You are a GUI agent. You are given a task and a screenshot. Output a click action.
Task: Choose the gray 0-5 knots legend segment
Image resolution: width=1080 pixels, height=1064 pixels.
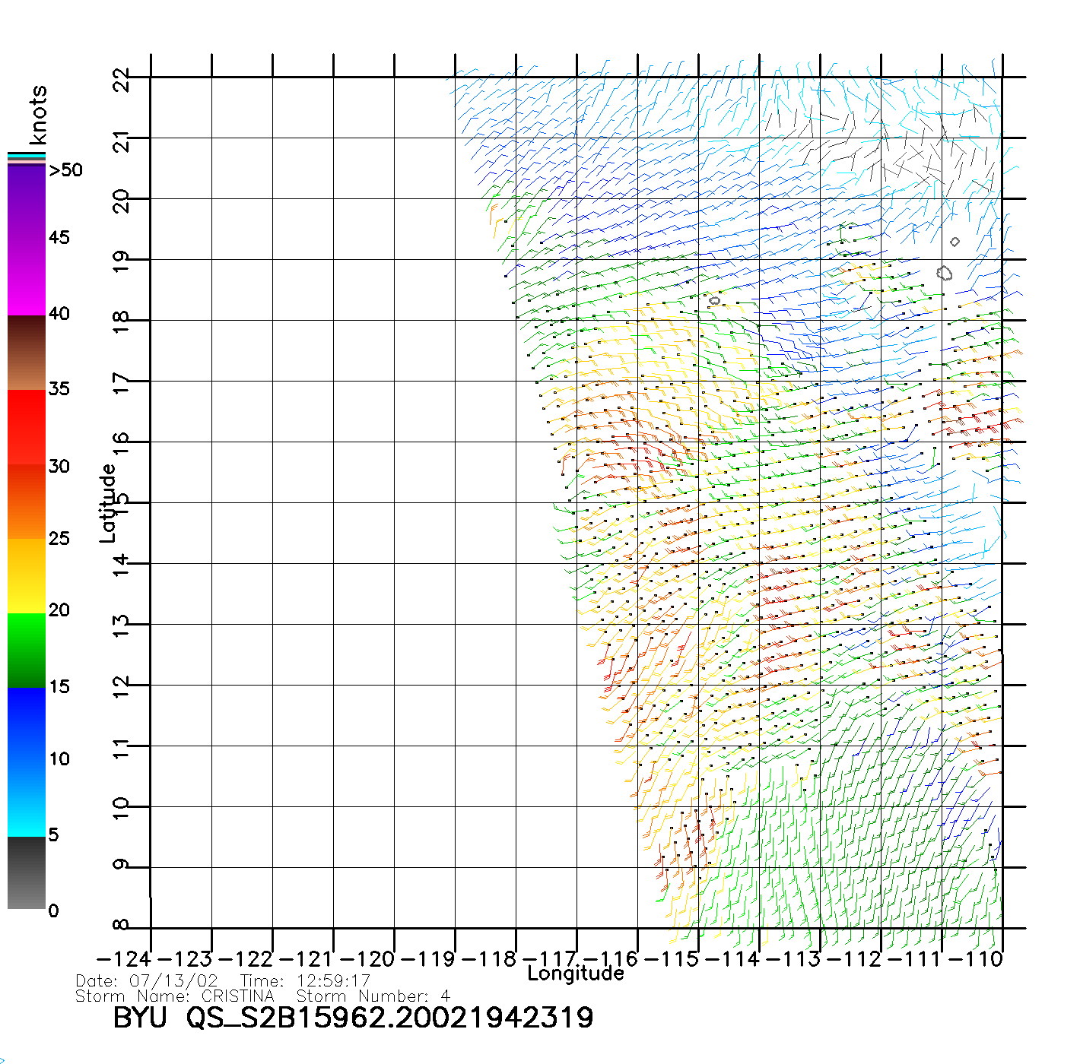27,872
